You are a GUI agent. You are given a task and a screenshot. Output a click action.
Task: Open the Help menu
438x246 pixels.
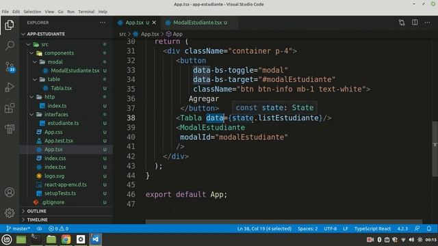(103, 12)
